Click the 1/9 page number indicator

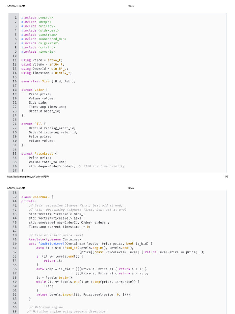[x=226, y=177]
